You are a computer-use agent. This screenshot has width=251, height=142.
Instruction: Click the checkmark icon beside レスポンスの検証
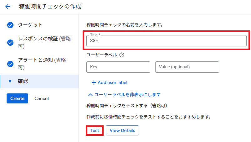10,42
